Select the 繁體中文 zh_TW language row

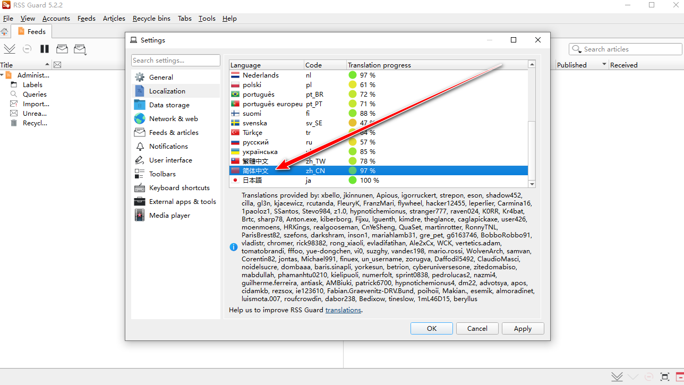coord(379,161)
